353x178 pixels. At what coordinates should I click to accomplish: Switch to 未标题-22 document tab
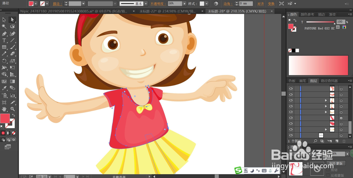coord(167,11)
